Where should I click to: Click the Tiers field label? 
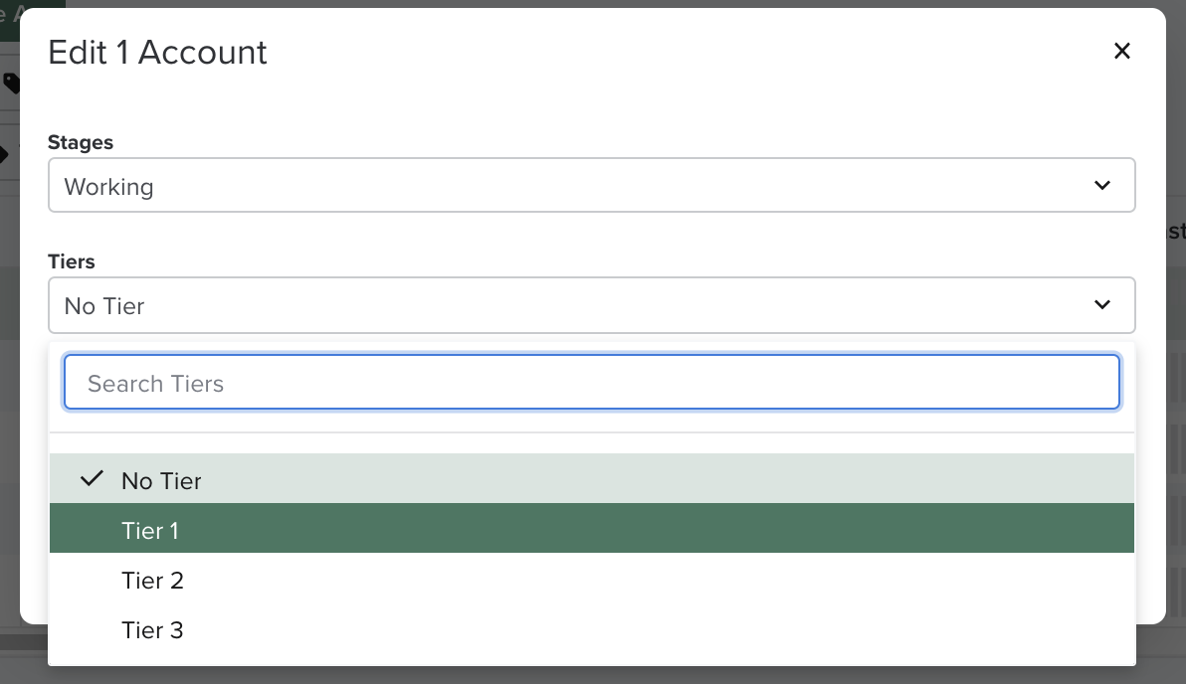coord(71,261)
